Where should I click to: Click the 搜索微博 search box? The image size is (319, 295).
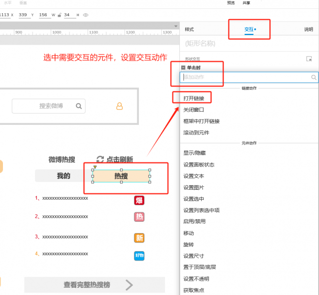[49, 106]
